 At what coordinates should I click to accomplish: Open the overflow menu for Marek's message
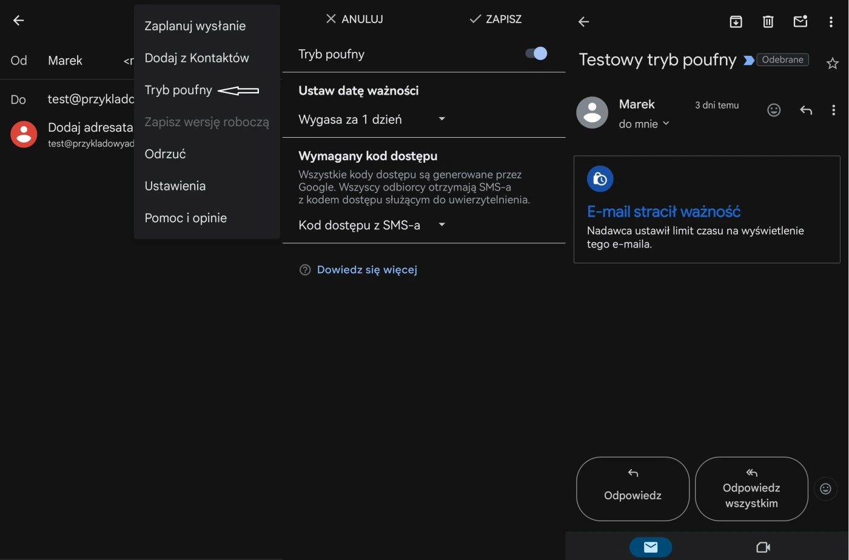(x=834, y=110)
